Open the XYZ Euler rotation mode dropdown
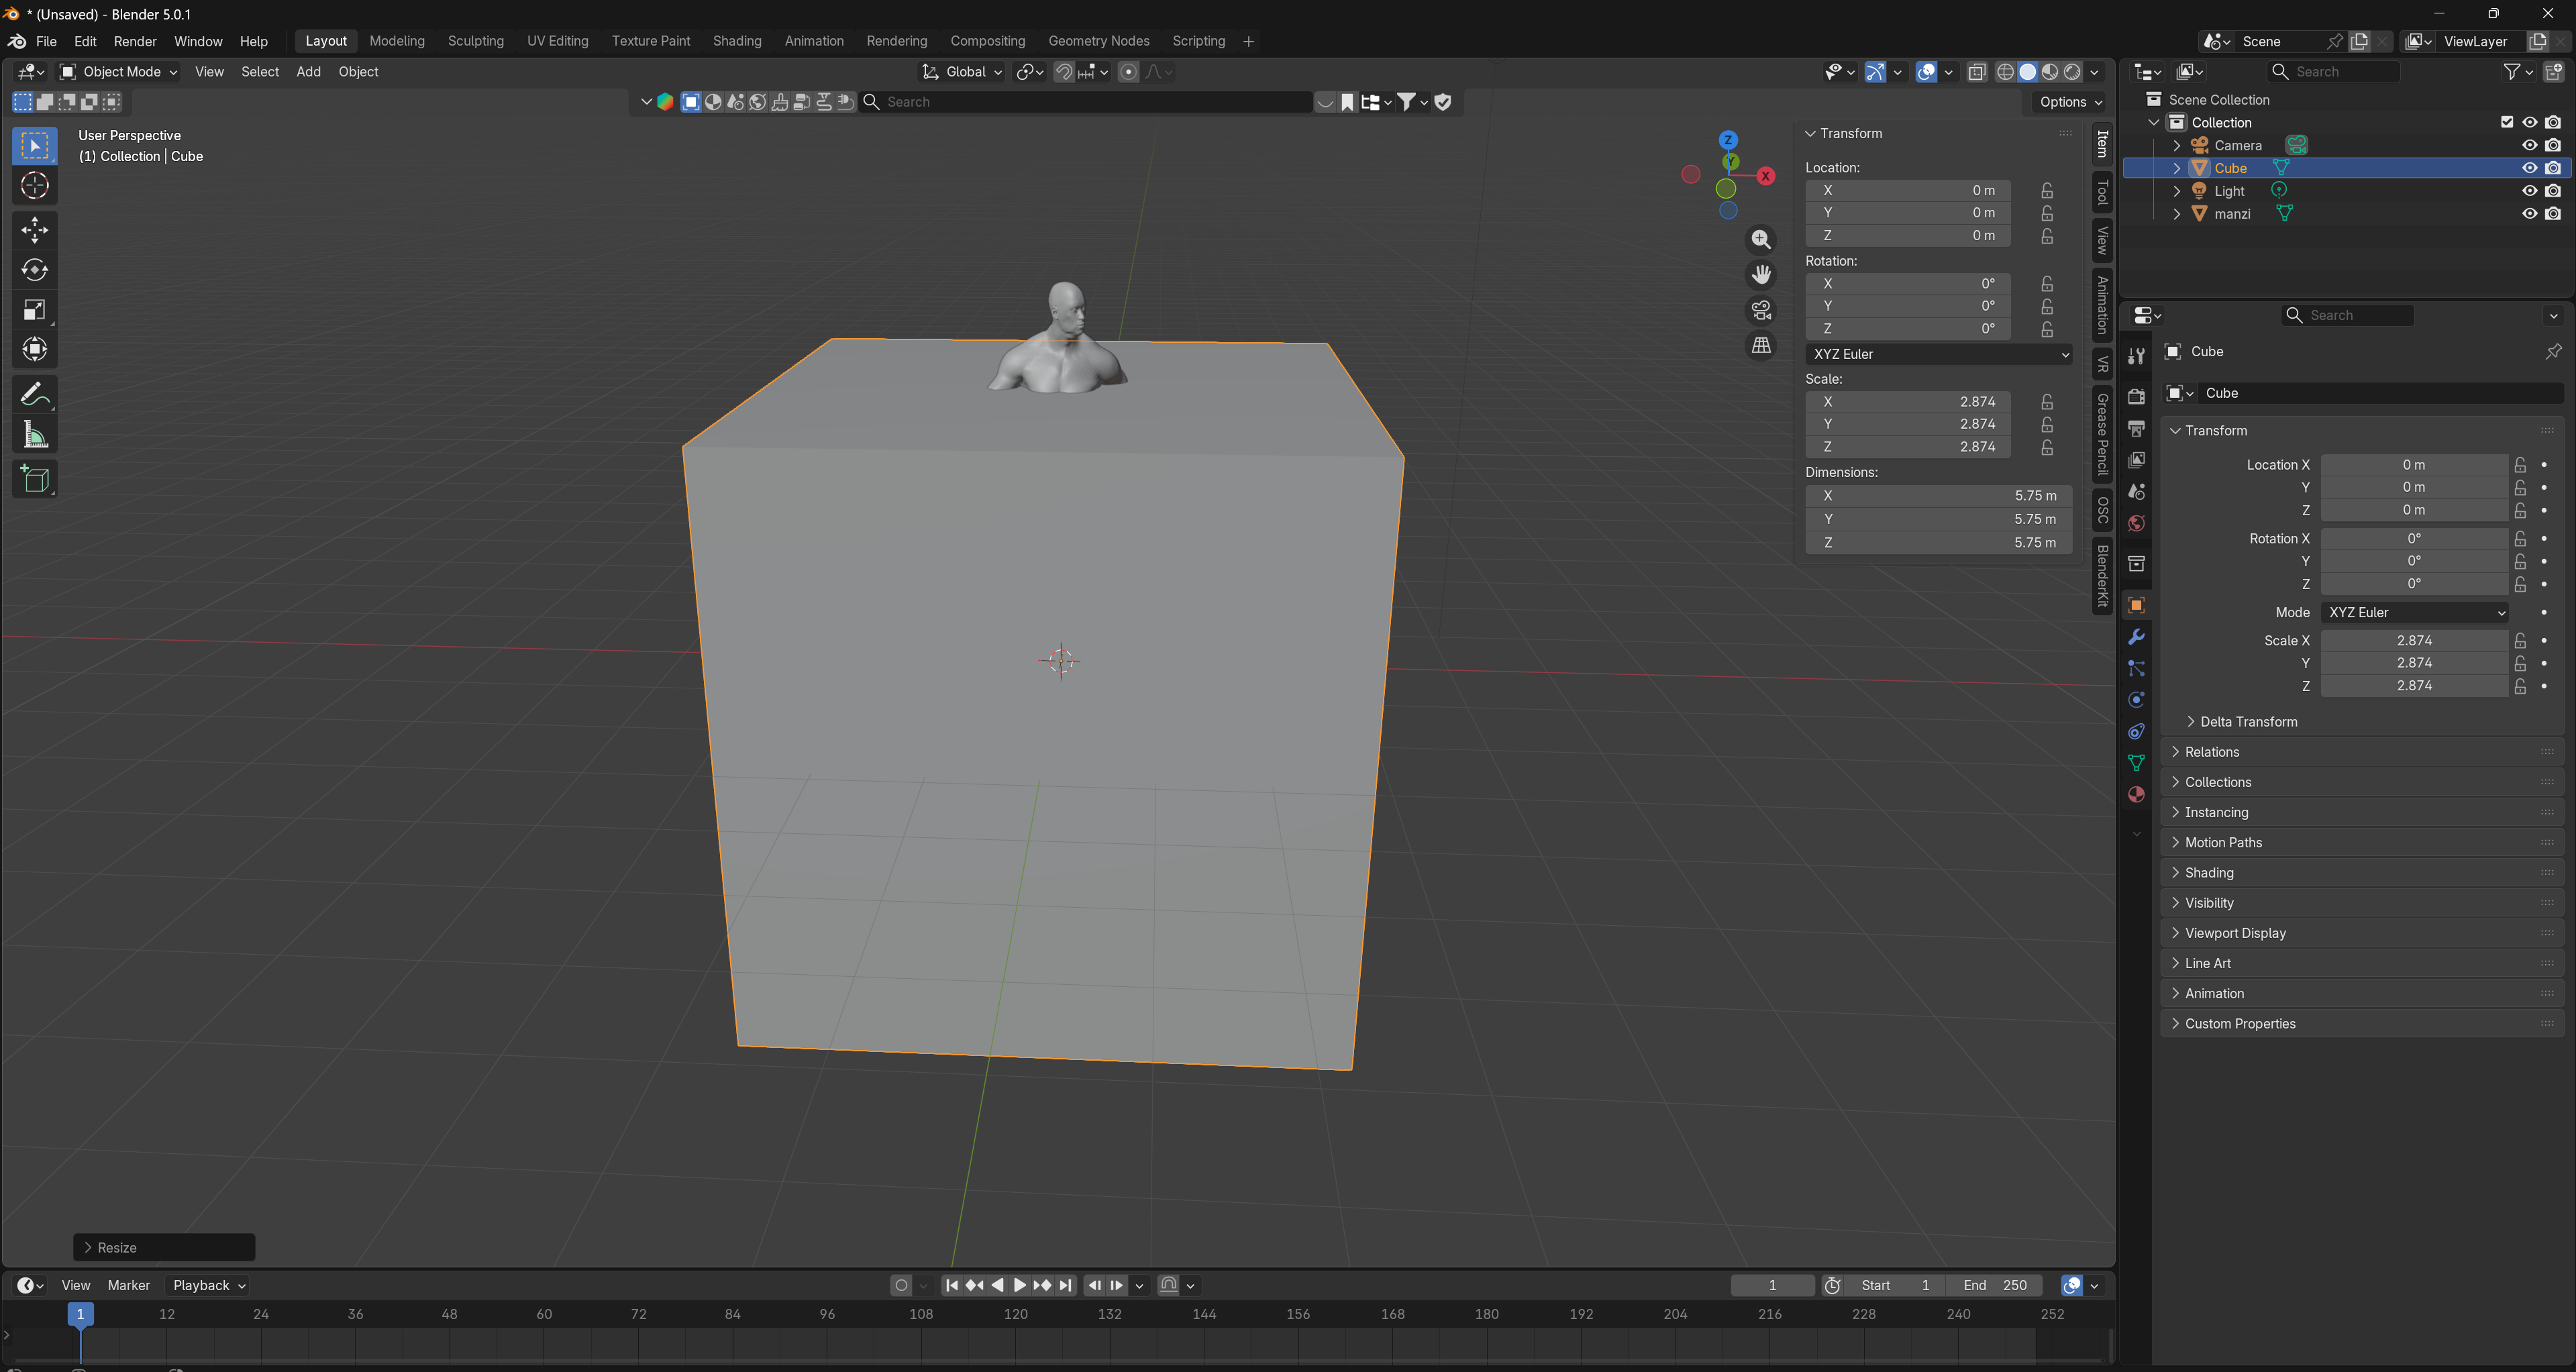The image size is (2576, 1372). (x=1938, y=354)
